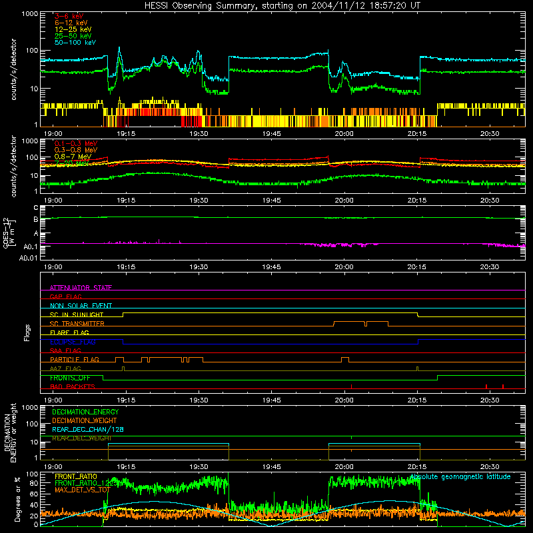The height and width of the screenshot is (533, 533).
Task: Select the SC_TRANSMITTER flag label
Action: (77, 324)
